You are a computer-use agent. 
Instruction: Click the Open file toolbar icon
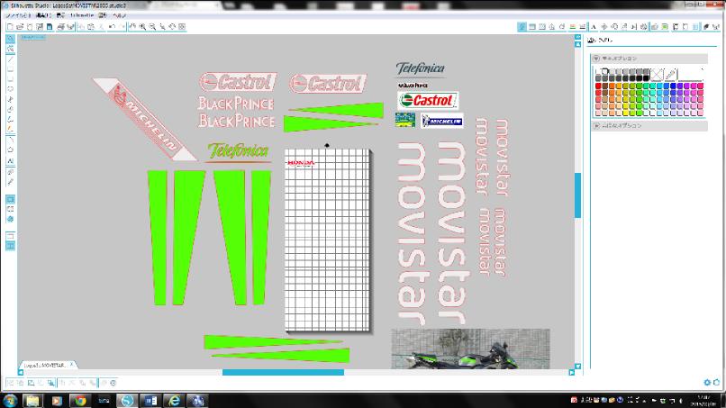click(20, 27)
